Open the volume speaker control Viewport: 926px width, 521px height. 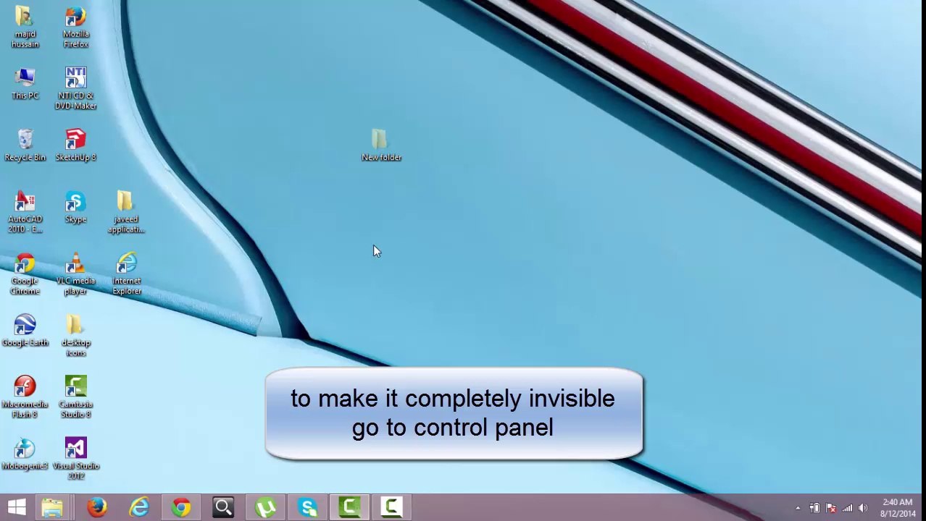click(862, 508)
